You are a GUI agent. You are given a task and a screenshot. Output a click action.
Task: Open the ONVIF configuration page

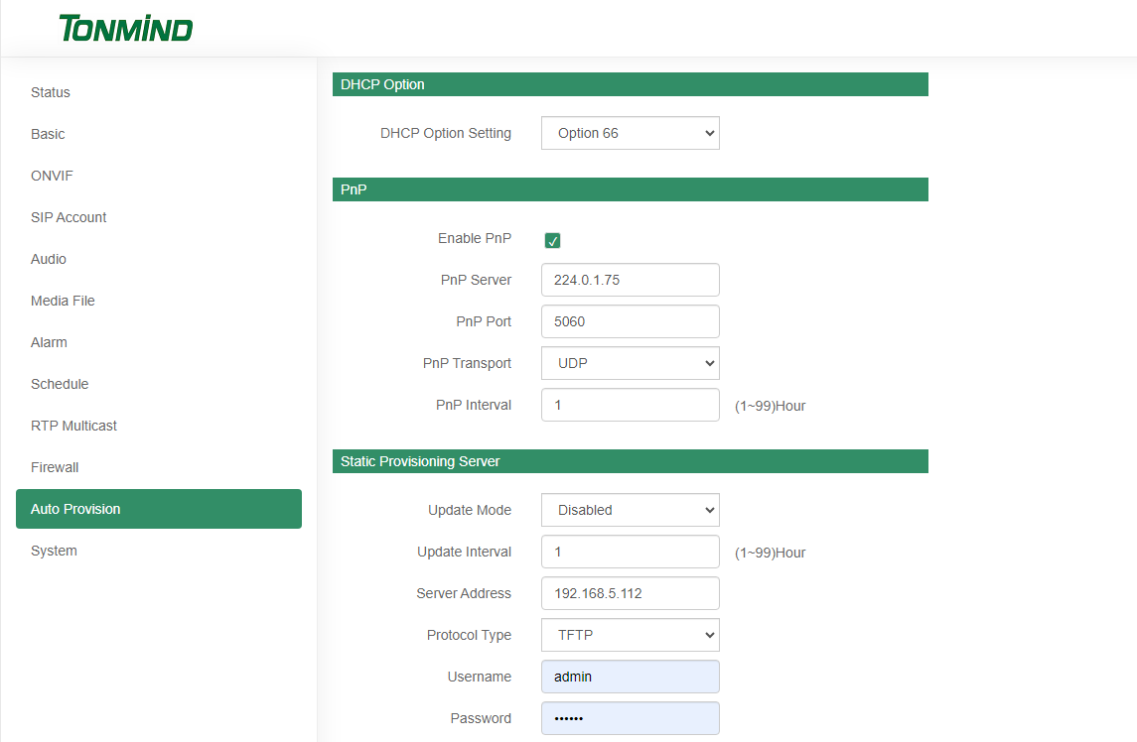[x=52, y=176]
